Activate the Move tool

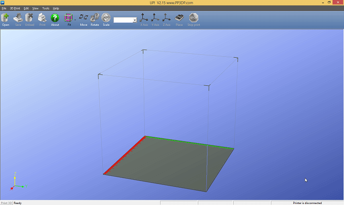pos(84,19)
